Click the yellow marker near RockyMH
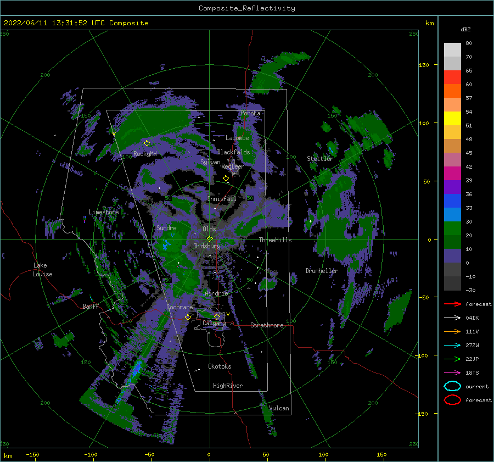Viewport: 494px width, 462px height. pos(147,143)
